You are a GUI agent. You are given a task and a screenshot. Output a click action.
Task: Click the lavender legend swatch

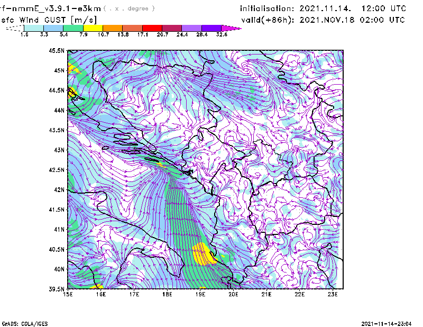[x=192, y=28]
